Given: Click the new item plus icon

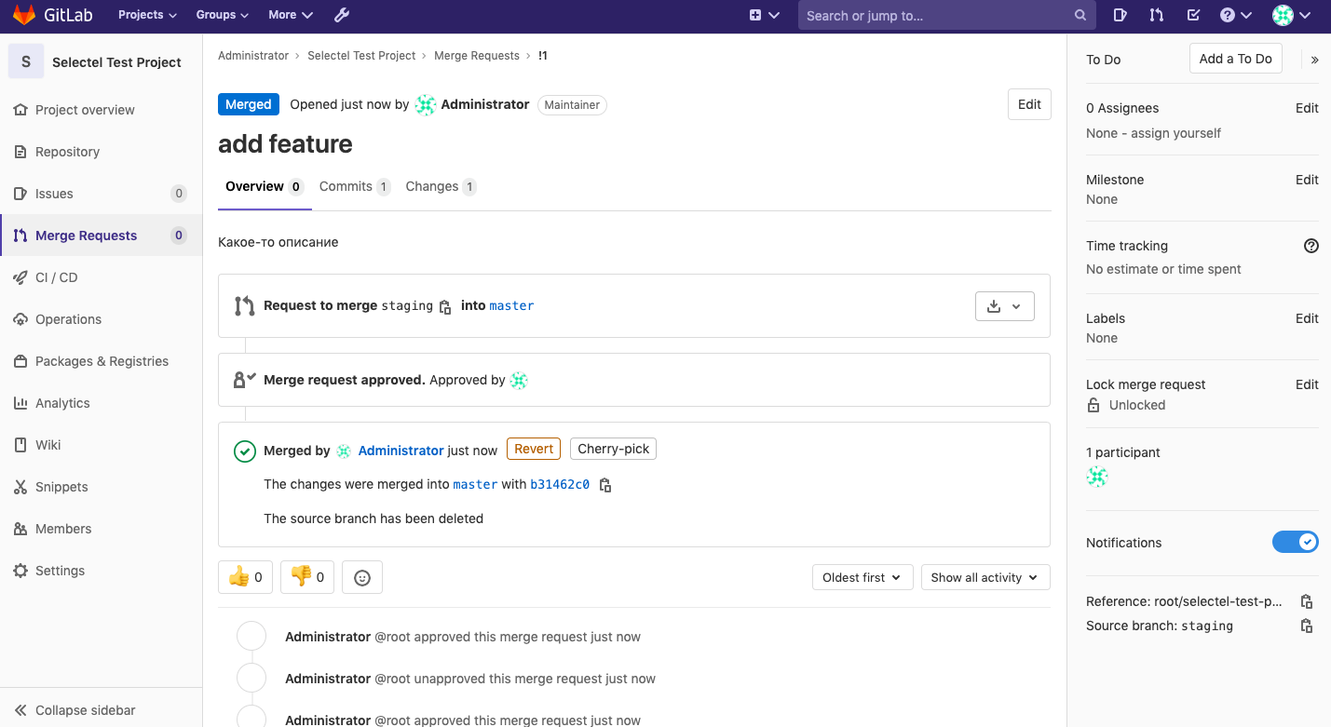Looking at the screenshot, I should point(755,15).
